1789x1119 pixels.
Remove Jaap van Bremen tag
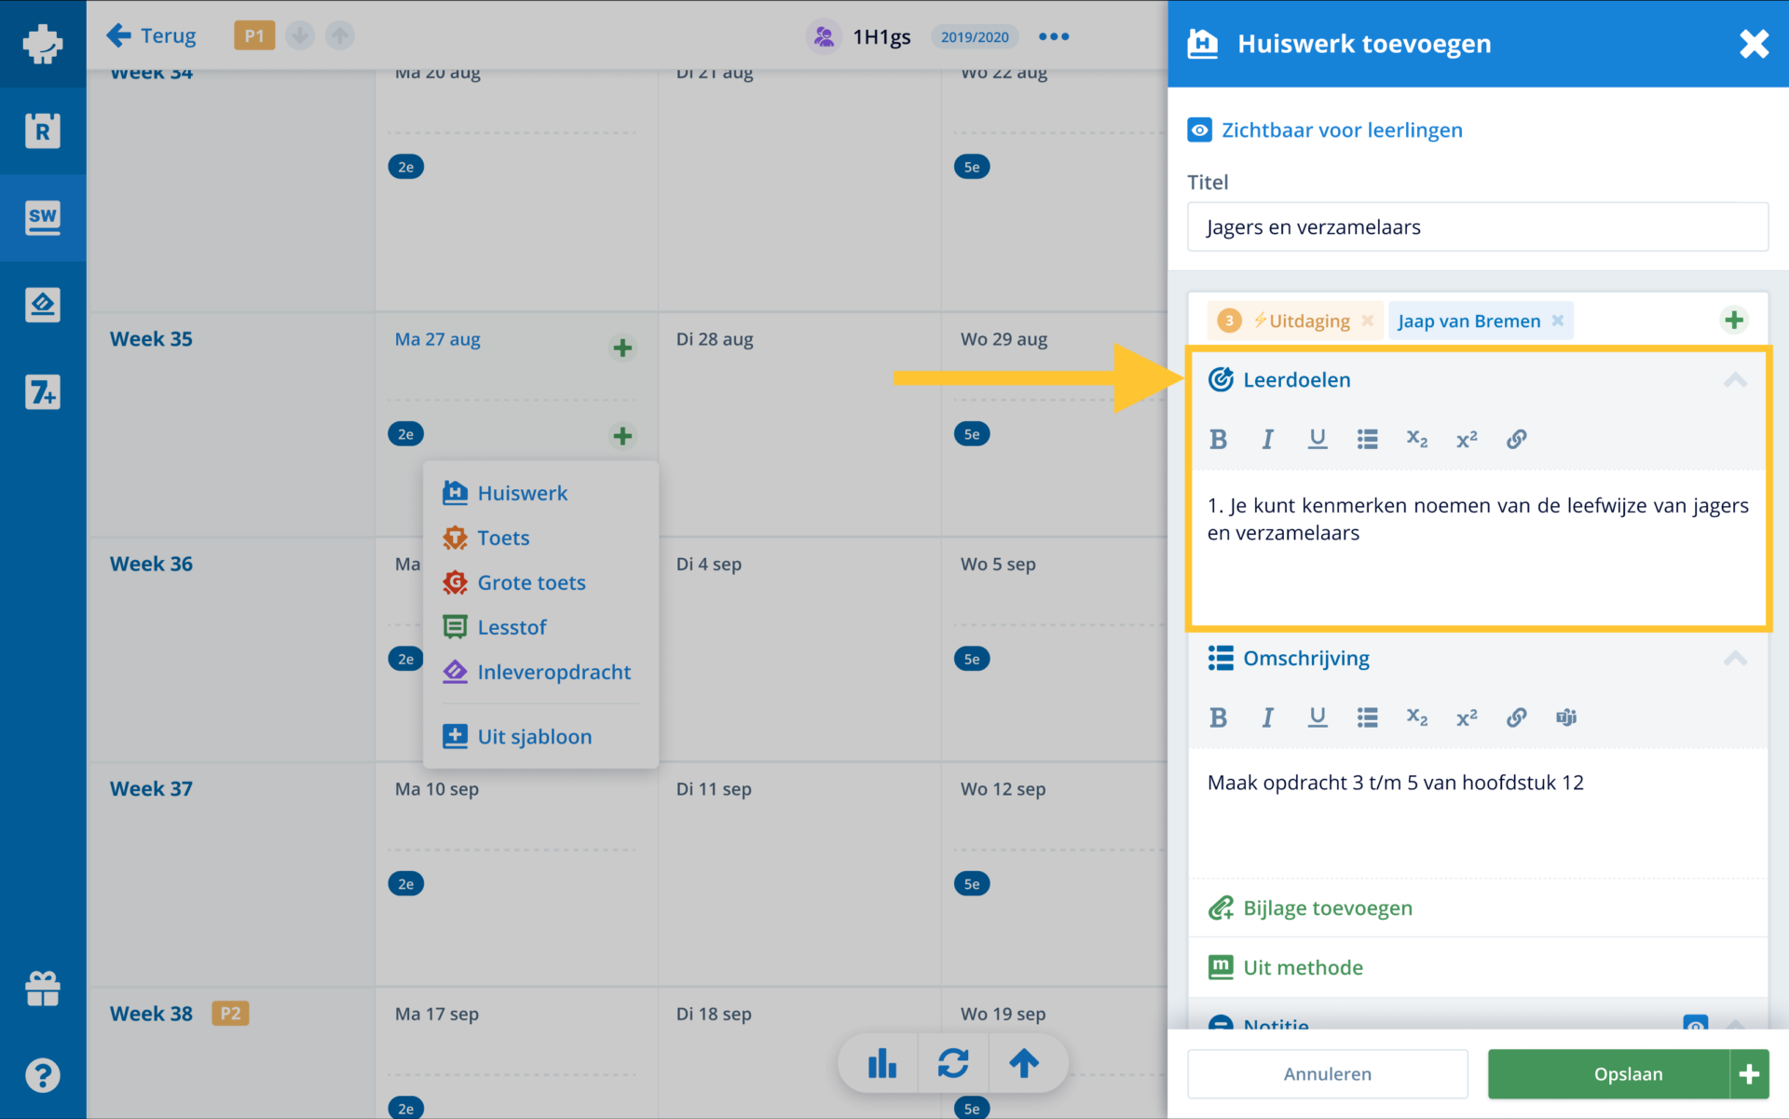point(1558,321)
